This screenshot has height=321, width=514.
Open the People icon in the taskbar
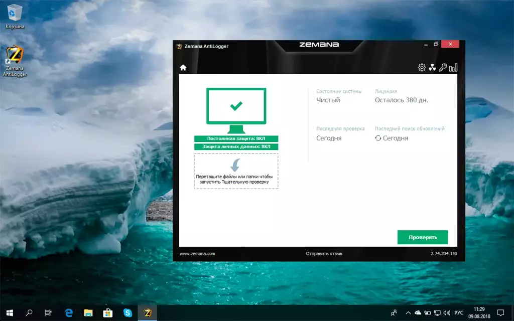coord(394,313)
